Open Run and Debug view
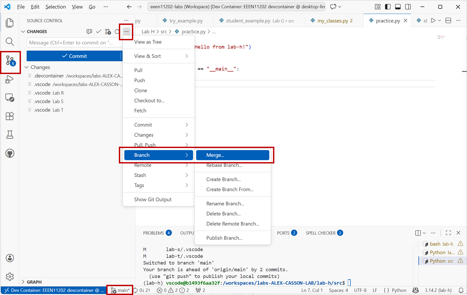Image resolution: width=467 pixels, height=295 pixels. pyautogui.click(x=10, y=79)
